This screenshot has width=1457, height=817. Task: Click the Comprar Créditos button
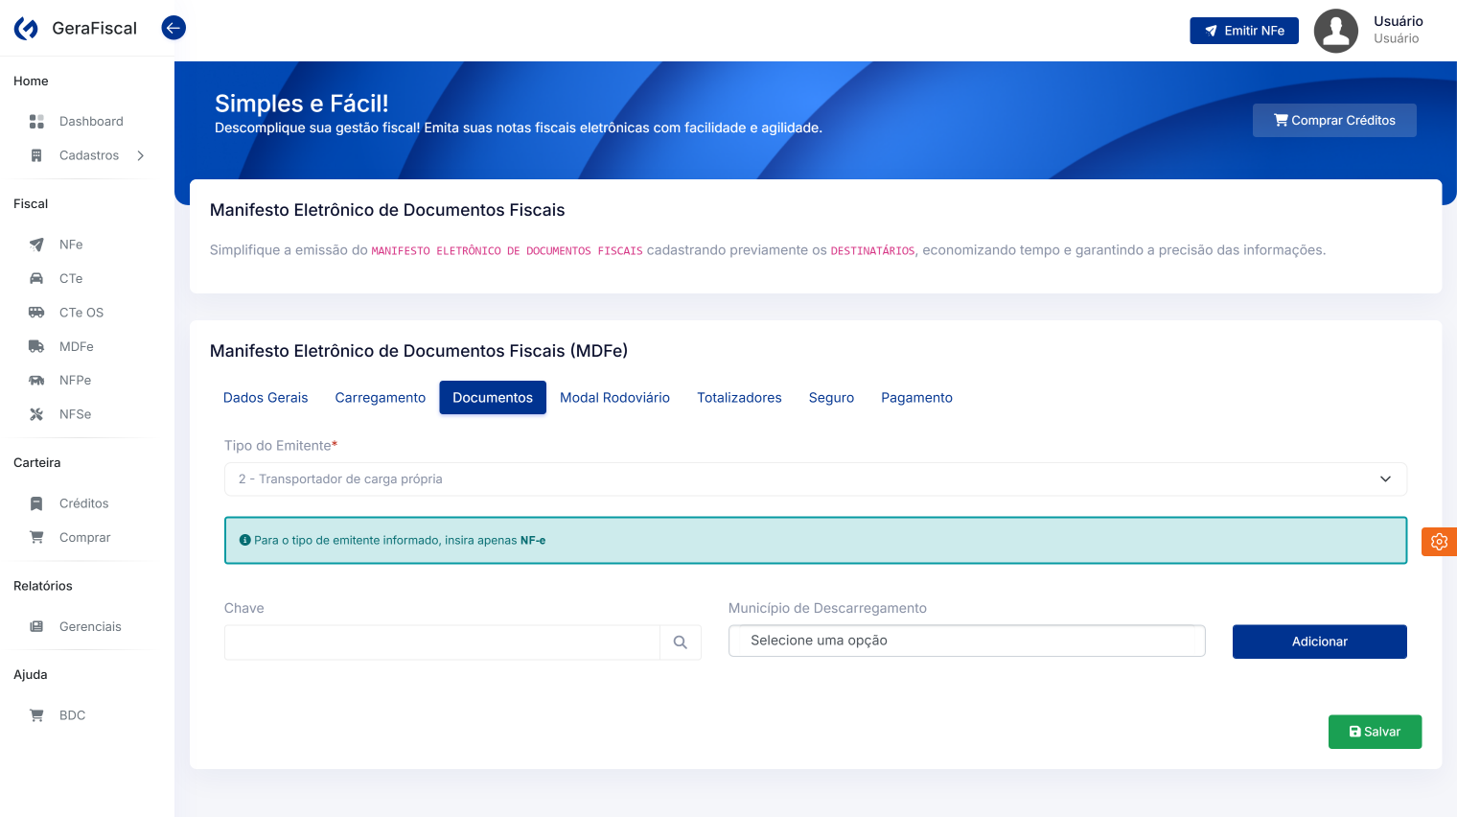click(x=1334, y=121)
